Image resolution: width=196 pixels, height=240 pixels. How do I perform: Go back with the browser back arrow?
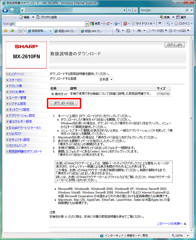pos(6,10)
